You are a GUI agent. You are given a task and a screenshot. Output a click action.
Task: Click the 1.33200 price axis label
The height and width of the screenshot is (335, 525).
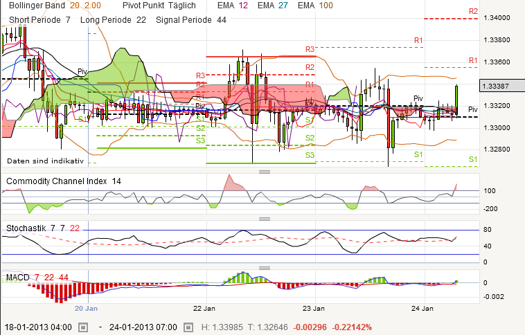tap(497, 106)
